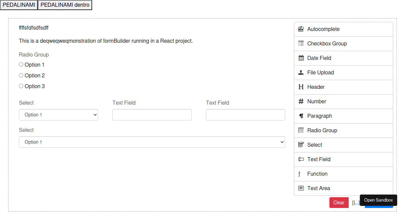This screenshot has width=405, height=212.
Task: Open the first Select dropdown
Action: point(58,115)
